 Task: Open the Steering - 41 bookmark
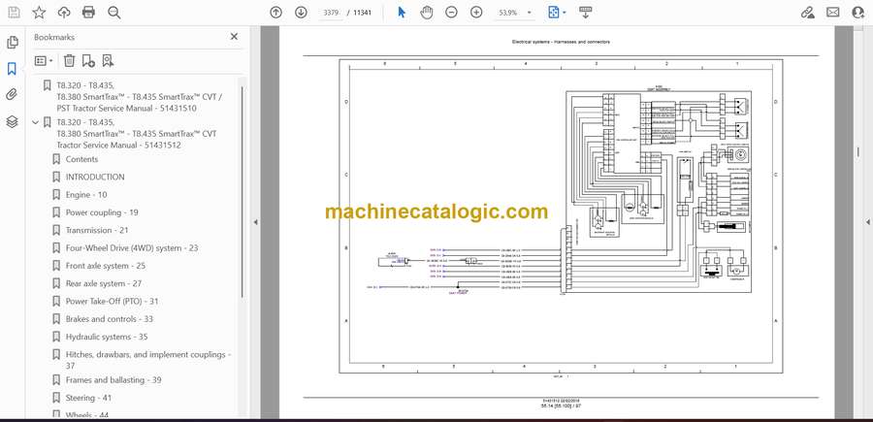(x=88, y=398)
